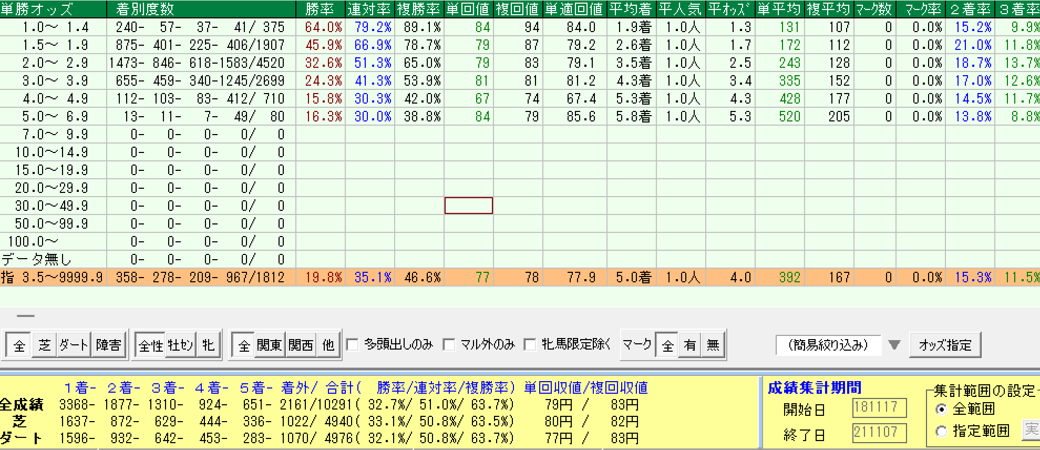Screen dimensions: 1040x450
Task: Click the red-outlined selected cell in 単回値
Action: (469, 206)
